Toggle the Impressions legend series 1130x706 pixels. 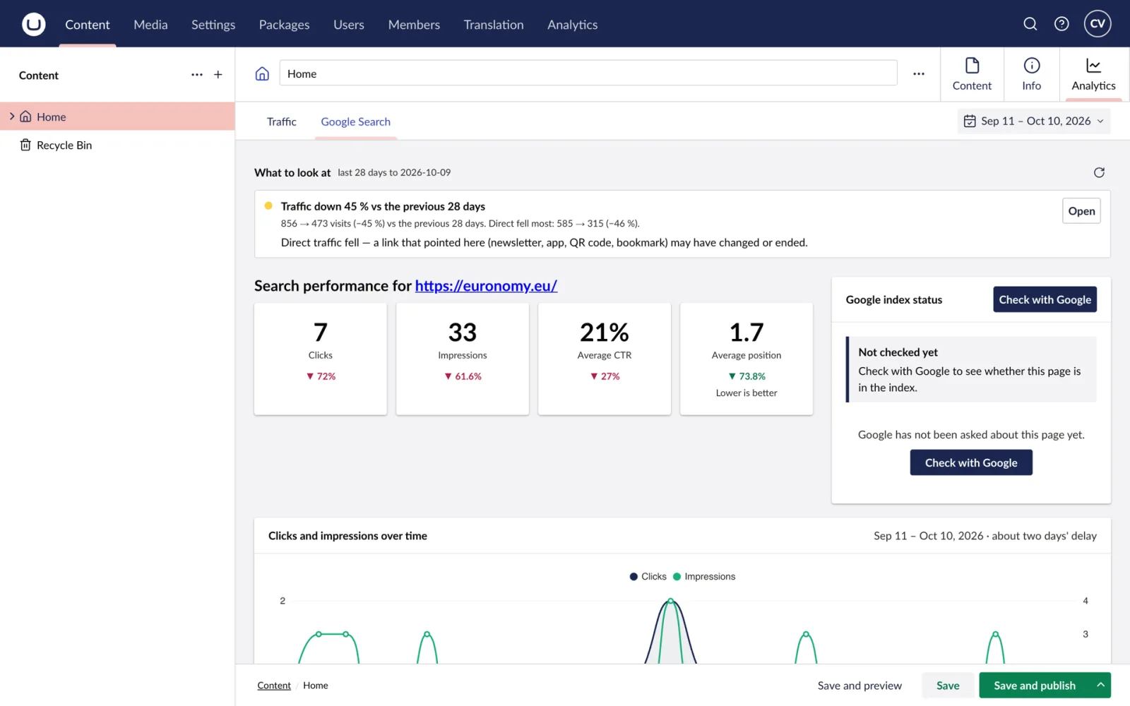(x=704, y=577)
